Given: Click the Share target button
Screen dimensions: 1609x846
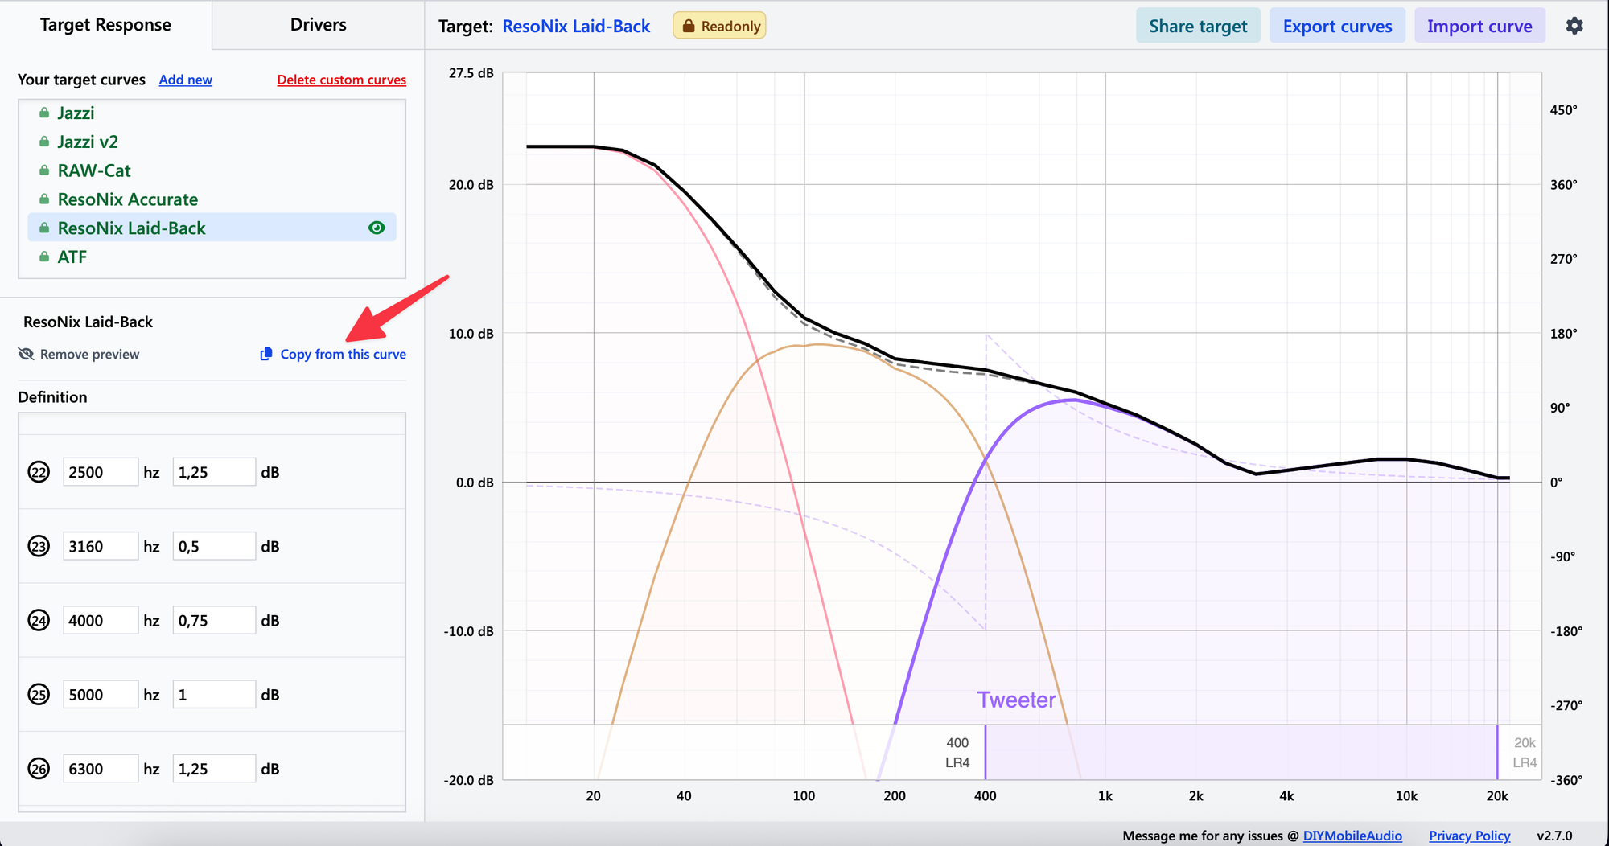Looking at the screenshot, I should [1198, 27].
